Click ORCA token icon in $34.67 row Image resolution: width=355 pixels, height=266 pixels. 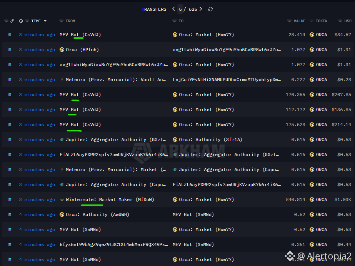[312, 35]
